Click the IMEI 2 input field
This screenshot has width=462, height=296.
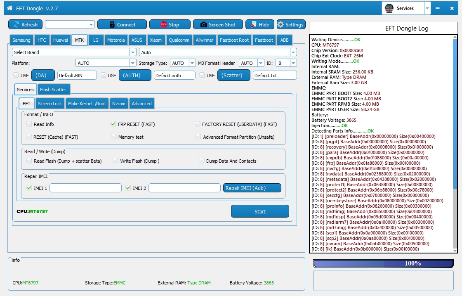(184, 188)
